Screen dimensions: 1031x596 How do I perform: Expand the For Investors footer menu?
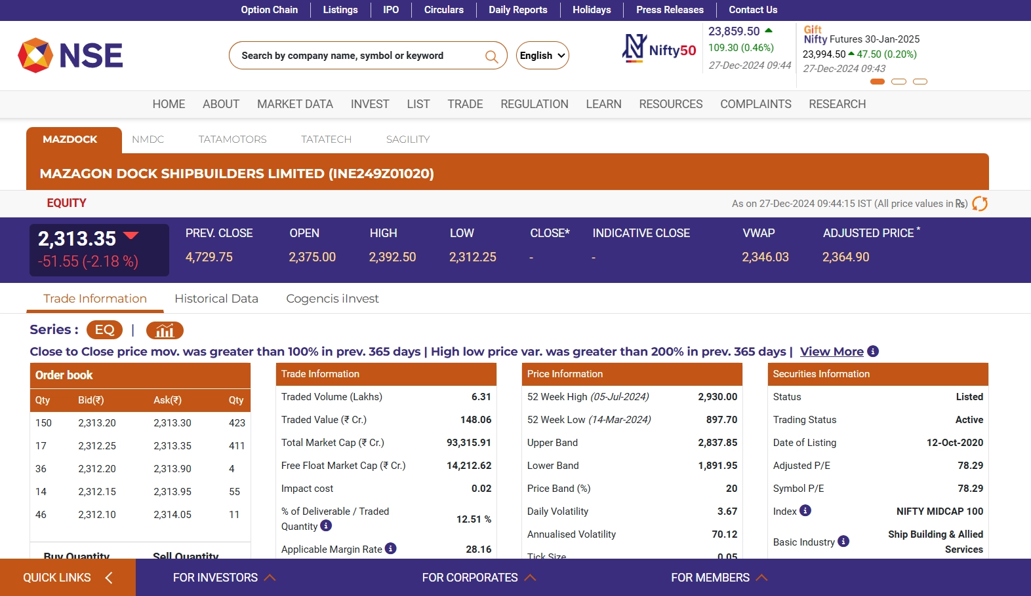pyautogui.click(x=224, y=578)
